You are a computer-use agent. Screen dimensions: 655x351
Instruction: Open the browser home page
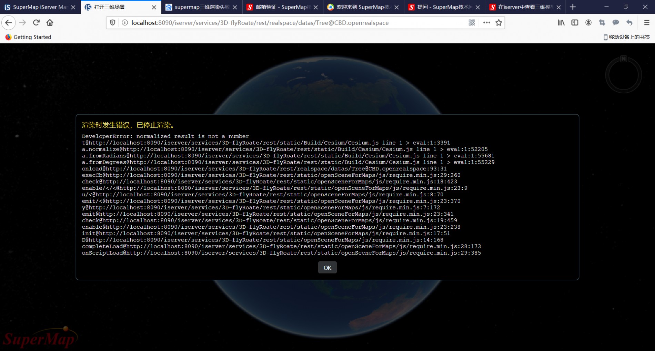[x=50, y=23]
